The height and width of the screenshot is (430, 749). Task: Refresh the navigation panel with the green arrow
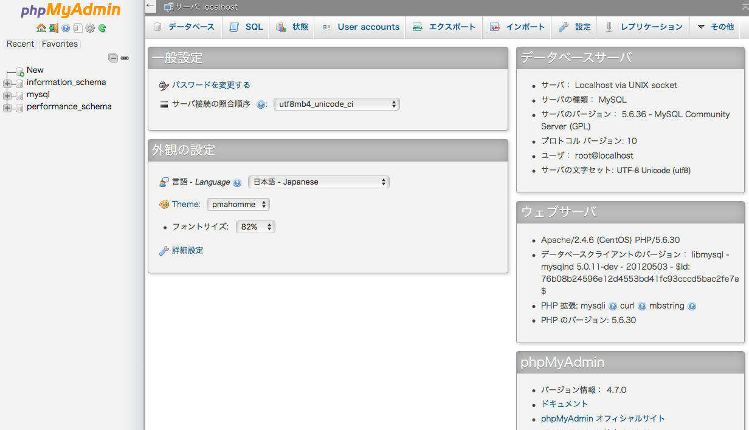pos(102,29)
